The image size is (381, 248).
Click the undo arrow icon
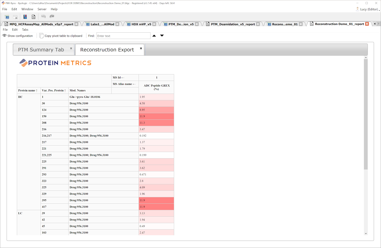point(43,17)
